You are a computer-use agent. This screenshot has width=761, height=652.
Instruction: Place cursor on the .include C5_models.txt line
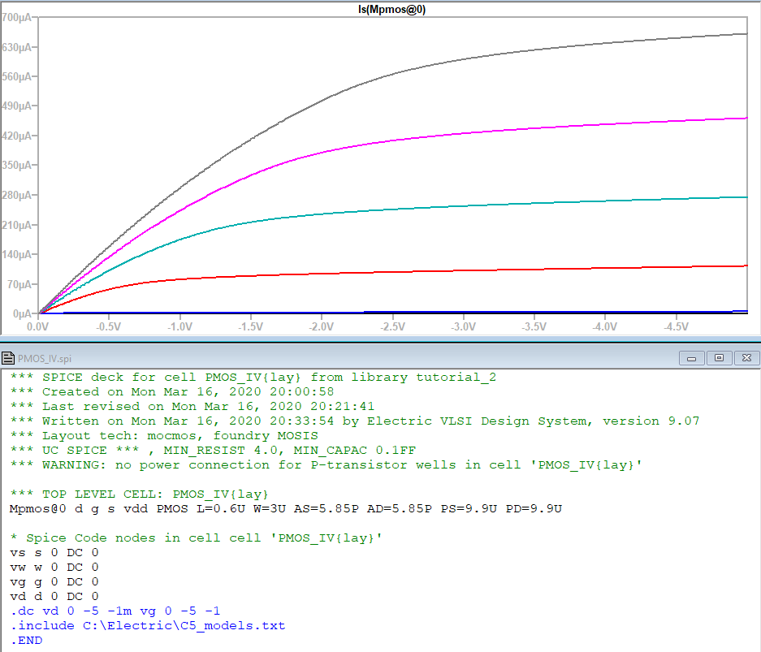[x=147, y=625]
